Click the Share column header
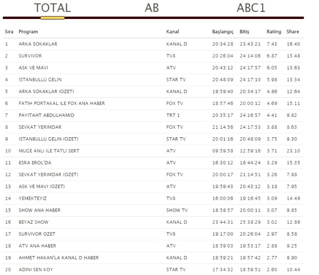Image resolution: width=319 pixels, height=275 pixels. tap(293, 31)
